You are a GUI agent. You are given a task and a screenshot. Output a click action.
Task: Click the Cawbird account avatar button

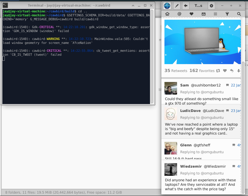[167, 6]
